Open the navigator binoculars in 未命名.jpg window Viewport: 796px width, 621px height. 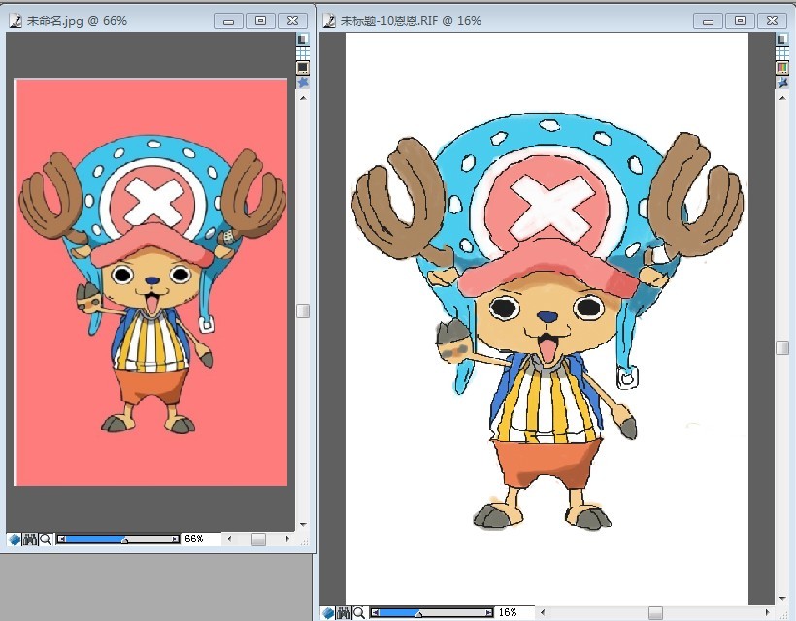point(30,539)
